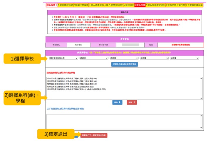The width and height of the screenshot is (211, 143).
Task: Click 可報名之校系科(組)學程查詢 button
Action: (x=124, y=64)
